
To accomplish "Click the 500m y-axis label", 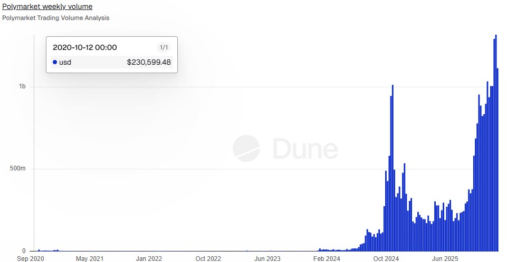I will point(18,168).
